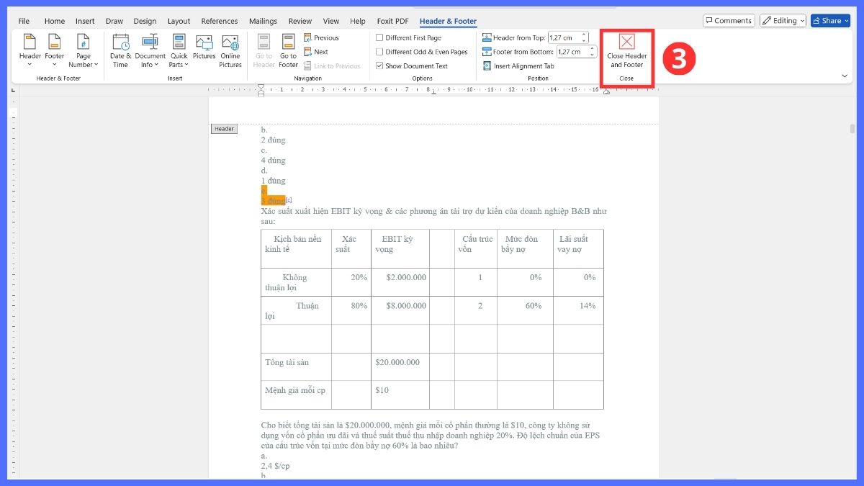Uncheck Show Document Text
The width and height of the screenshot is (864, 486).
(379, 66)
